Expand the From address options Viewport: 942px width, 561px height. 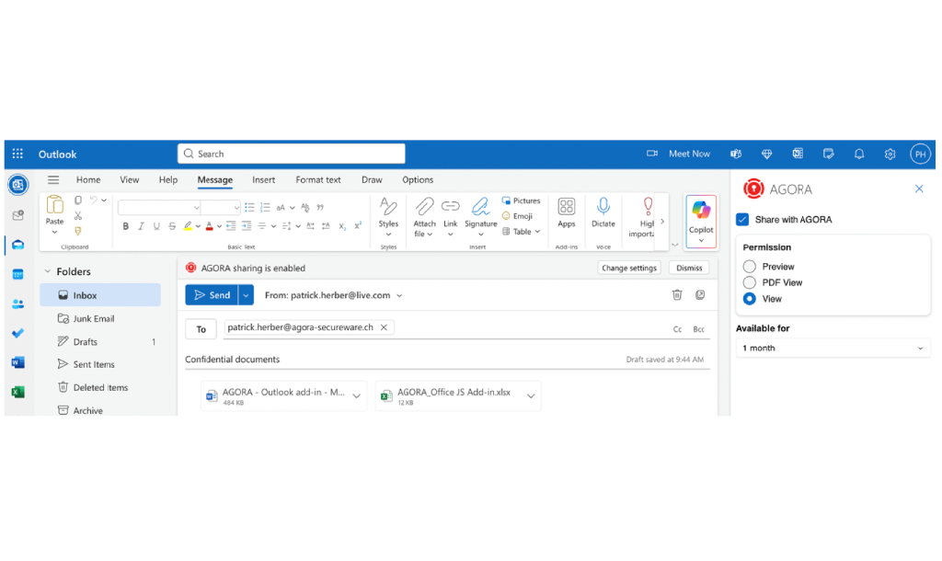399,294
